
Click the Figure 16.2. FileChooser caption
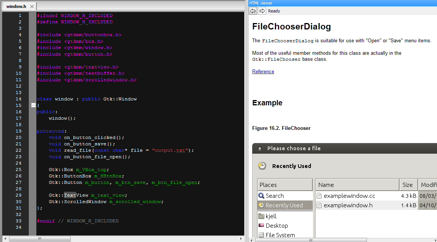[281, 128]
